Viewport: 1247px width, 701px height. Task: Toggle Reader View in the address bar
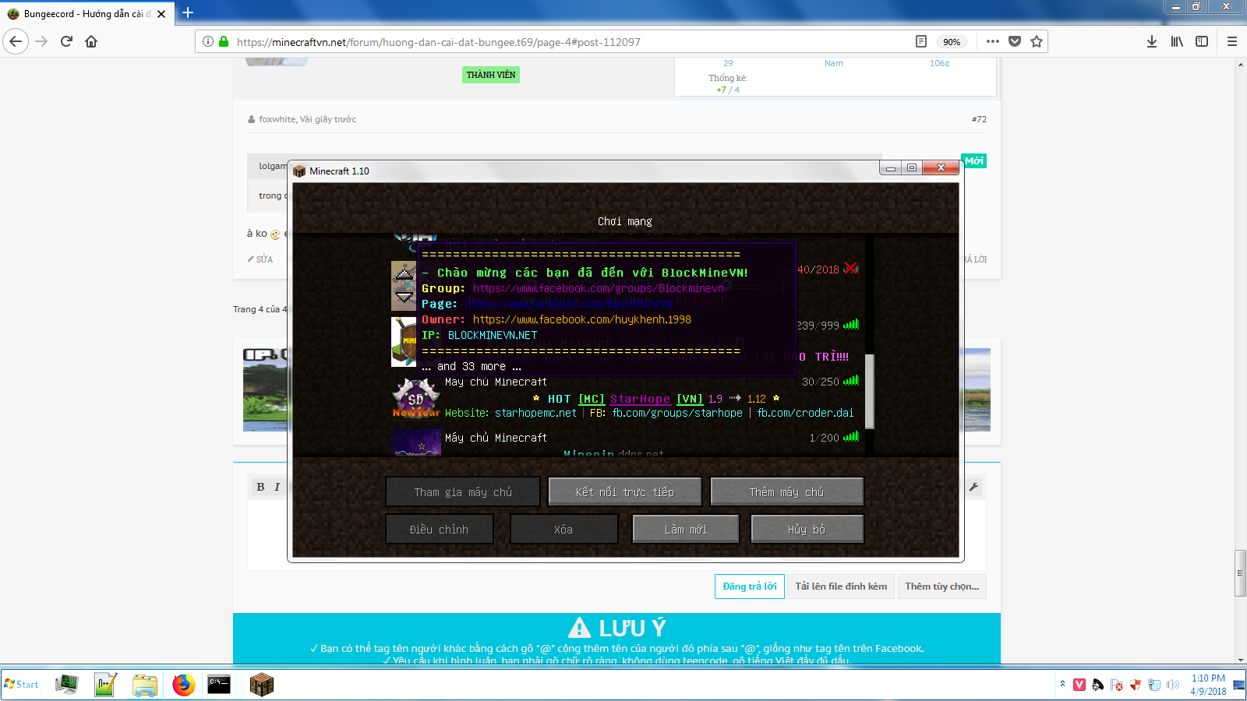[921, 41]
